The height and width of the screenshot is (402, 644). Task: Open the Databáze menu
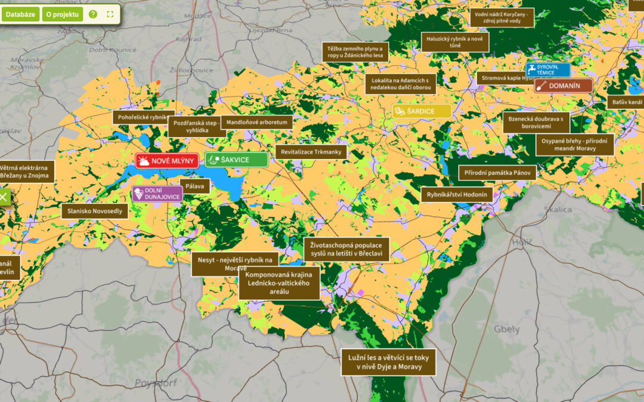click(x=20, y=14)
